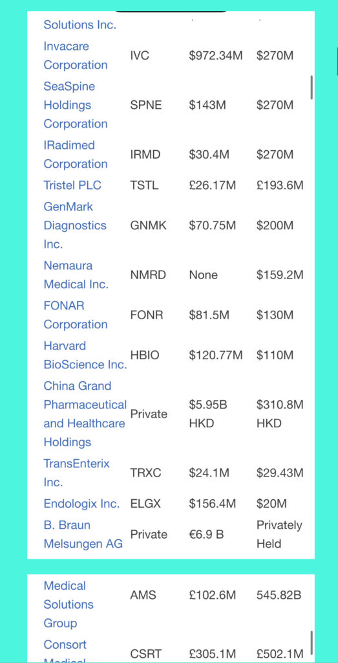The height and width of the screenshot is (663, 338).
Task: Click the IRadimed Corporation link
Action: coord(76,154)
